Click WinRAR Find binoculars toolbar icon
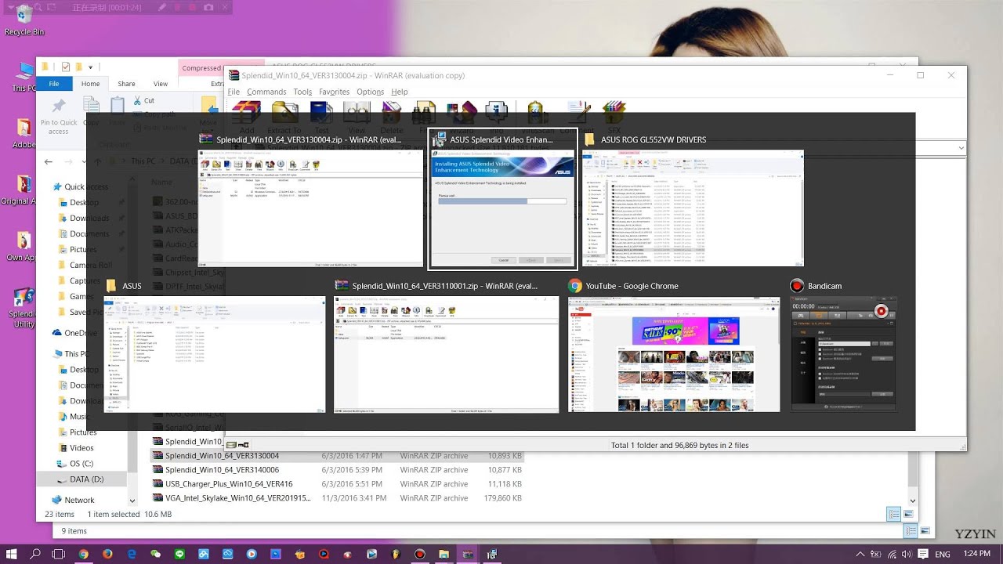1003x564 pixels. pyautogui.click(x=424, y=117)
